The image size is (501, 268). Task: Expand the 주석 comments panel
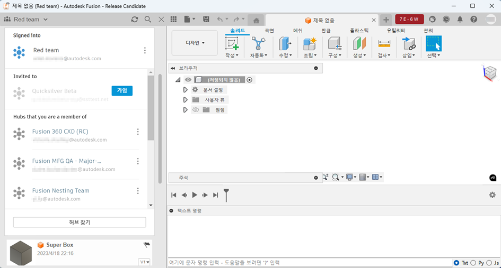click(x=316, y=178)
